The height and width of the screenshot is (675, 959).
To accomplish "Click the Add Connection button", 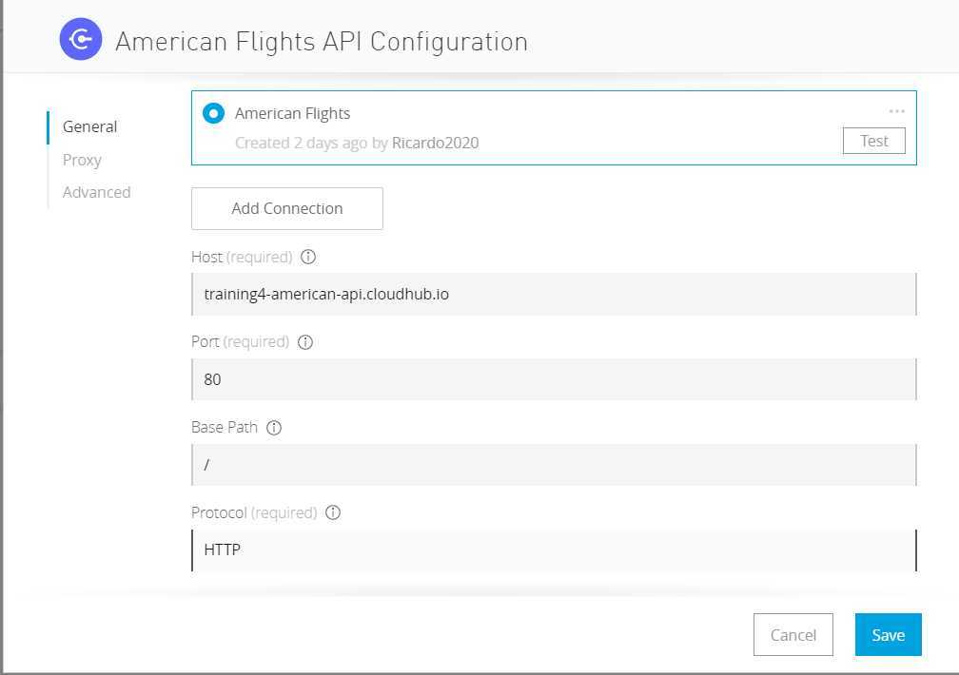I will [x=287, y=208].
